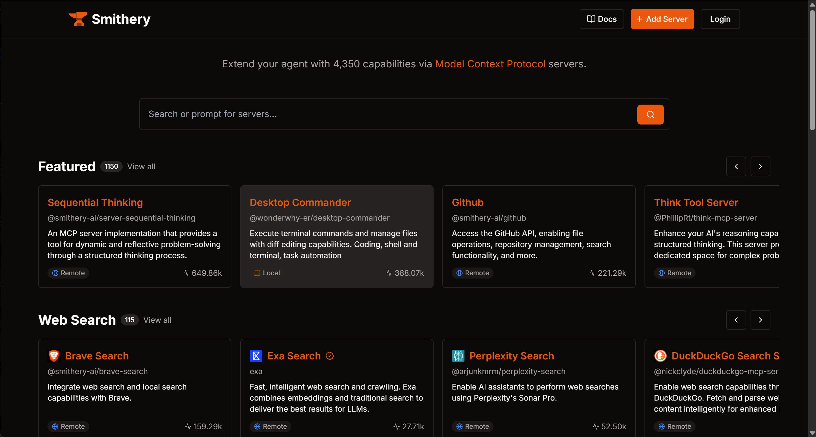View all Web Search servers
The image size is (816, 437).
157,320
